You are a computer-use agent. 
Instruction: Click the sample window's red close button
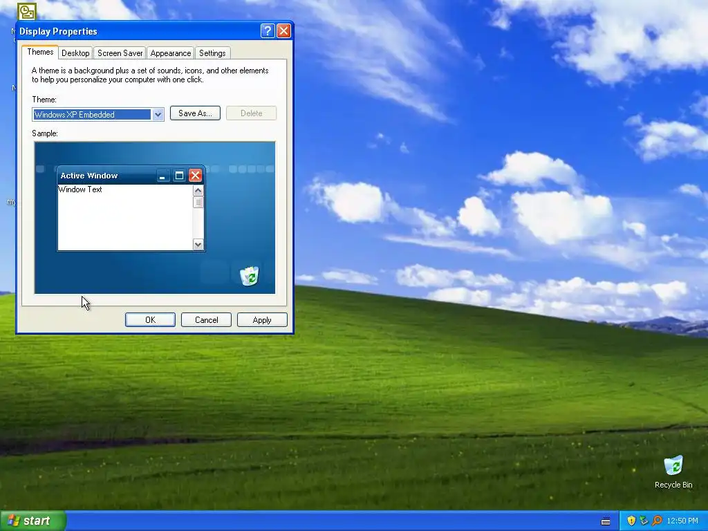[x=195, y=175]
